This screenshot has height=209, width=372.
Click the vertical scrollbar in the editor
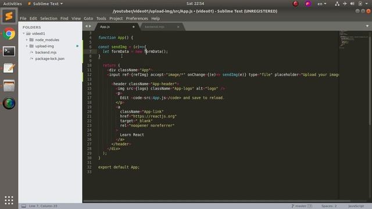click(370, 78)
